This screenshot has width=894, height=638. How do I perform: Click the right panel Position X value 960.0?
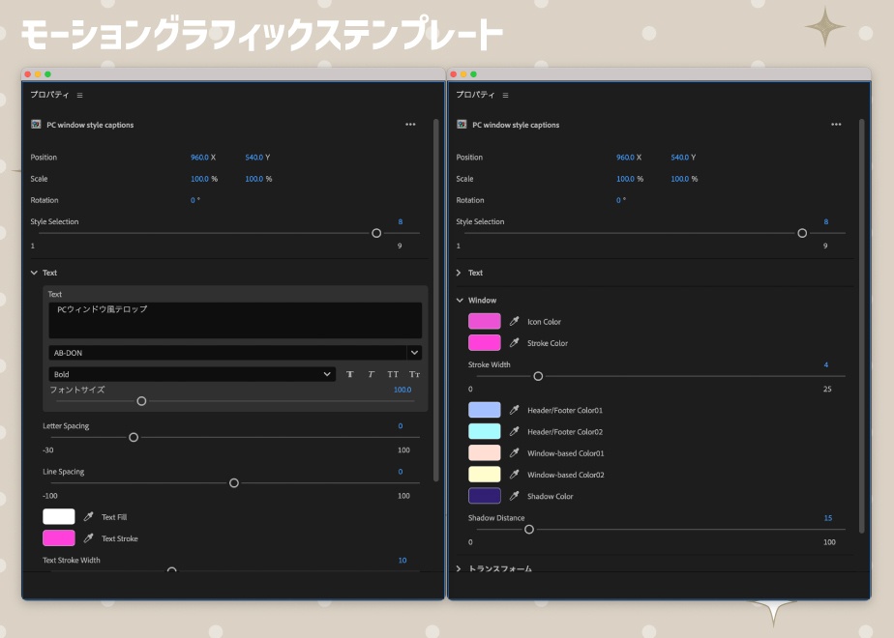[x=625, y=158]
